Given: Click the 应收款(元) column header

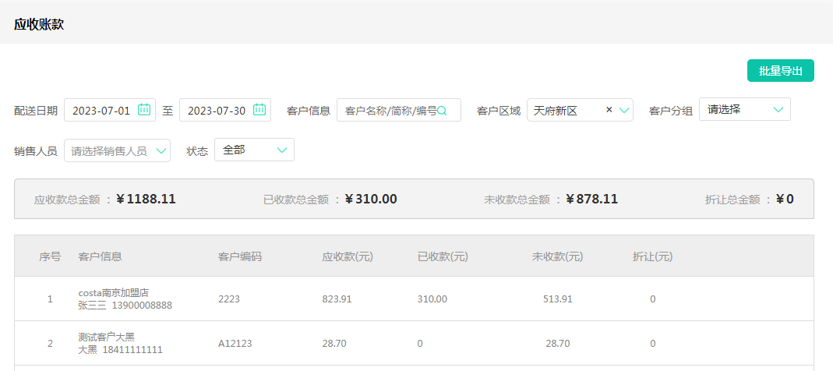Looking at the screenshot, I should click(348, 256).
